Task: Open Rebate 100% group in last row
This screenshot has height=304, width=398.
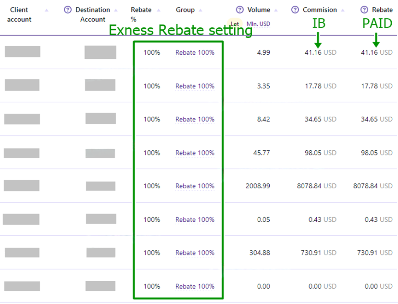Action: point(195,286)
